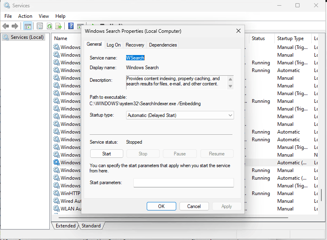This screenshot has width=327, height=240.
Task: Confirm the dialog with OK
Action: [x=161, y=206]
